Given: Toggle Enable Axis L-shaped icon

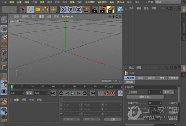Looking at the screenshot, I should 4,76.
